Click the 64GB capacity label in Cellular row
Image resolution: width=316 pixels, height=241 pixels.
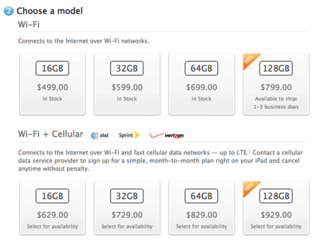tap(202, 196)
